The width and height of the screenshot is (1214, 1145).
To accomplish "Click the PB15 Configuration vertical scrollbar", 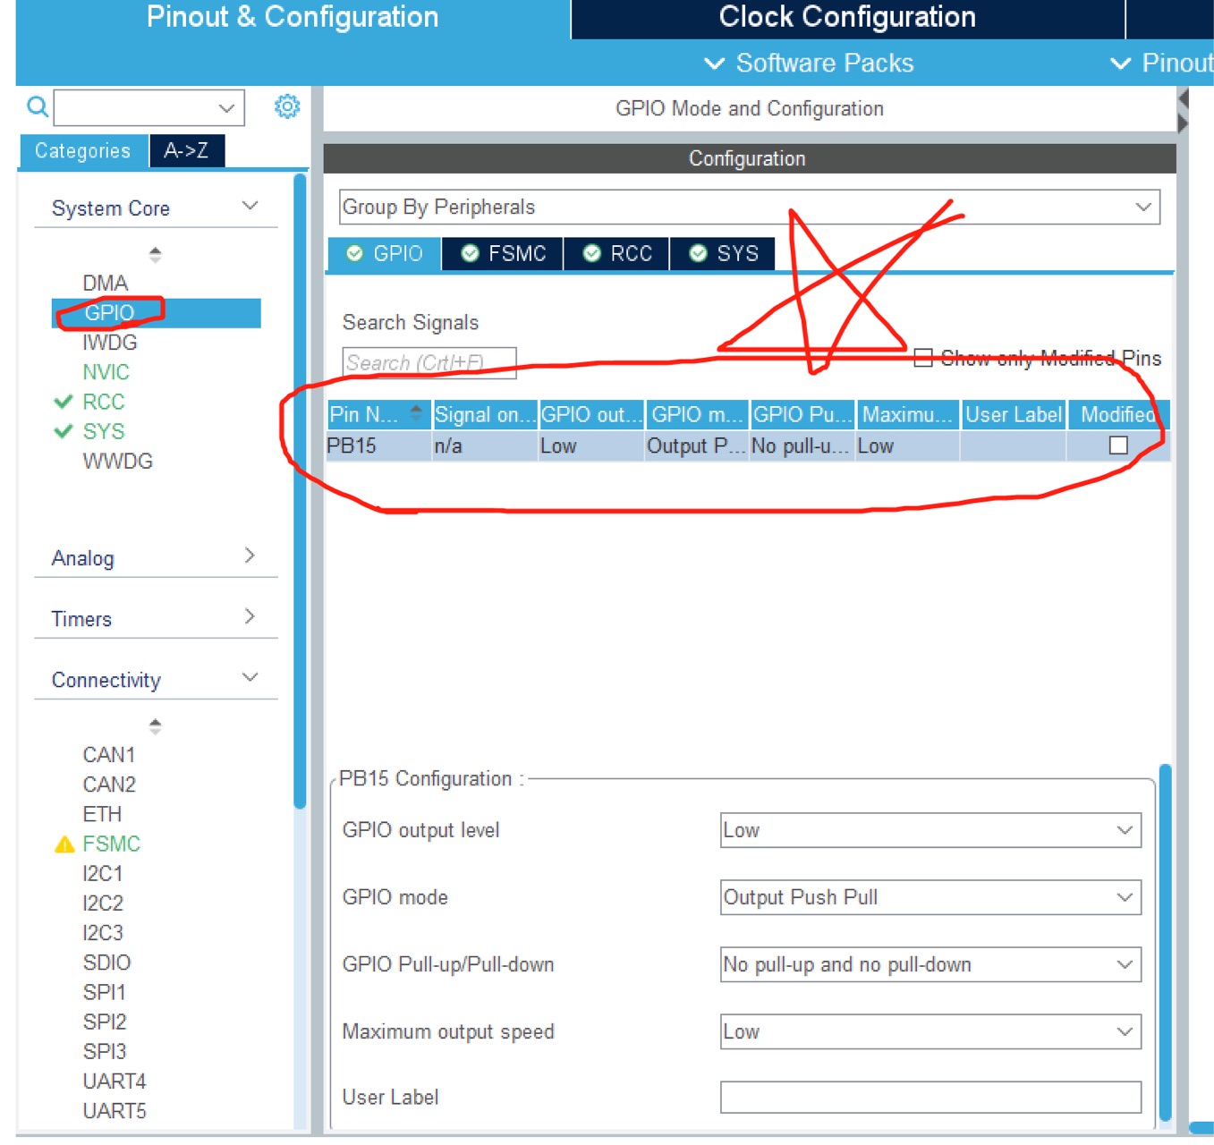I will [x=1165, y=942].
